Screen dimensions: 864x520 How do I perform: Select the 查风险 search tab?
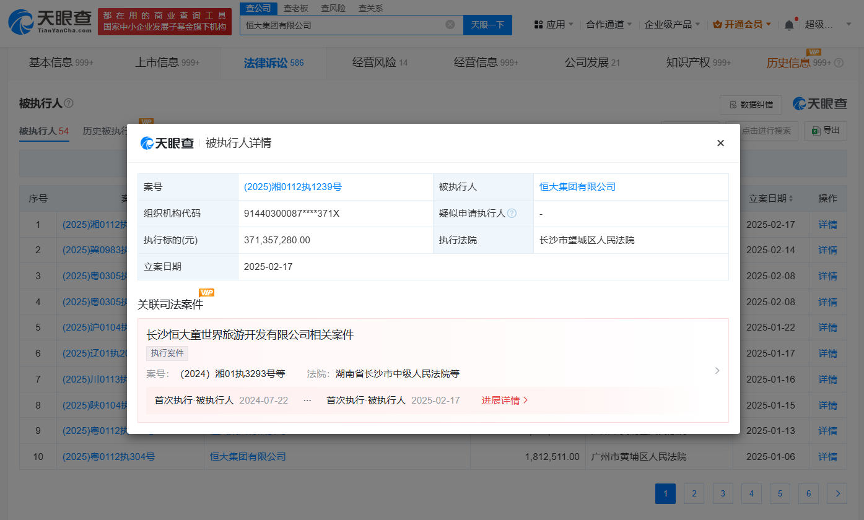333,8
